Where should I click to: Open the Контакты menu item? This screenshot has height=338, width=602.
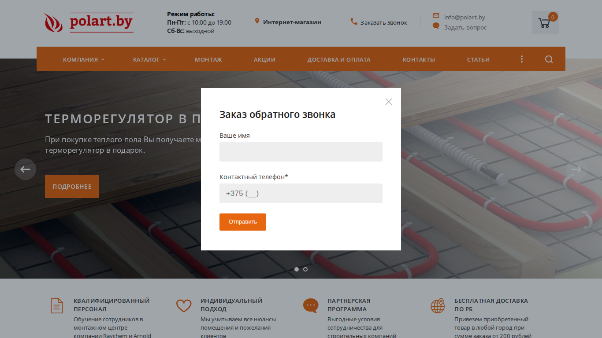click(419, 59)
